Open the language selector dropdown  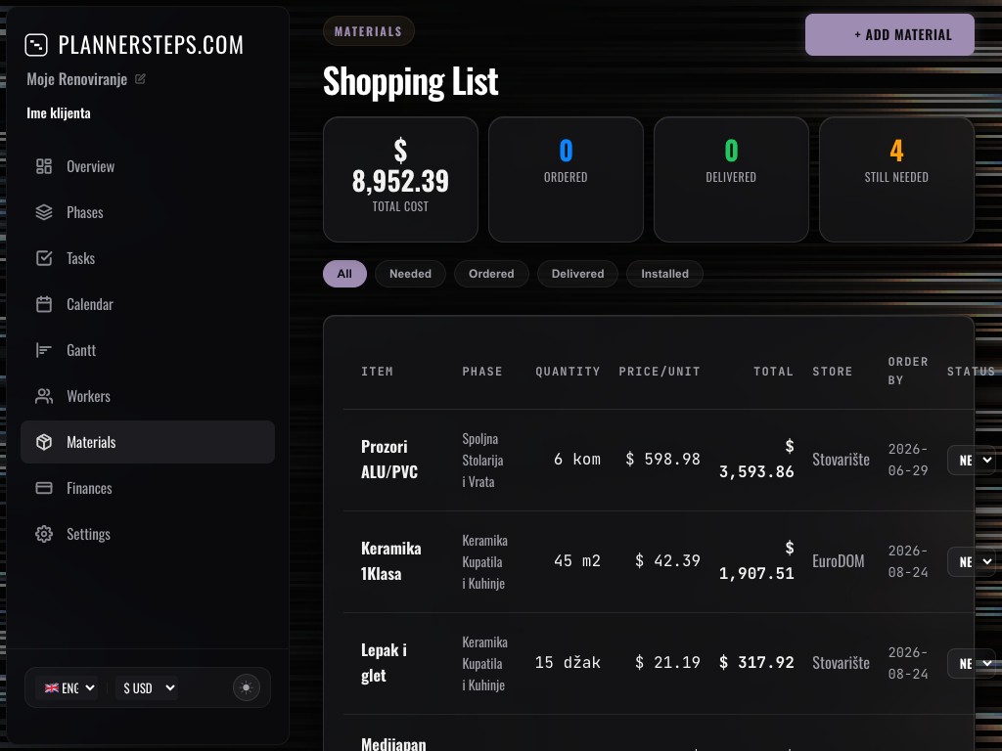(x=68, y=687)
